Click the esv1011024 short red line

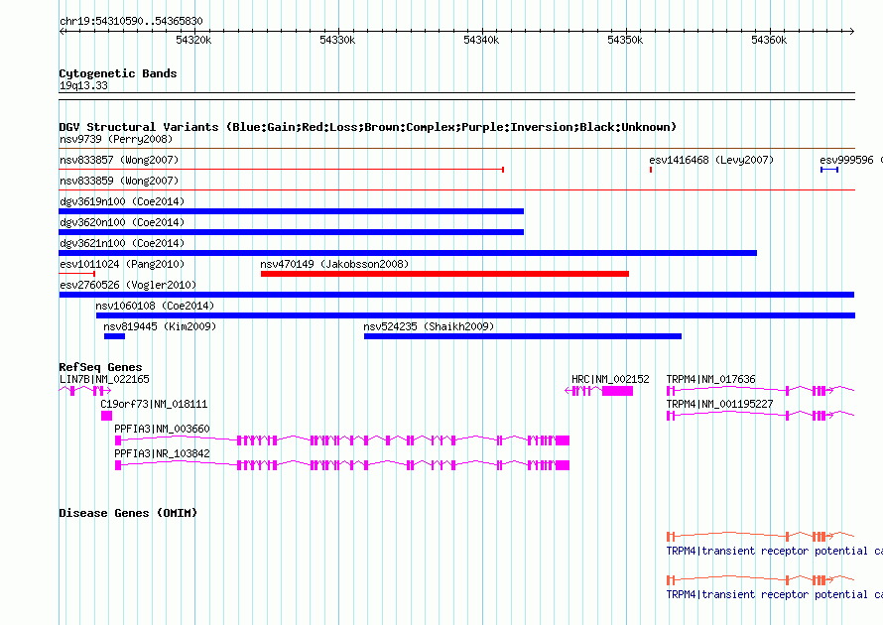click(77, 274)
